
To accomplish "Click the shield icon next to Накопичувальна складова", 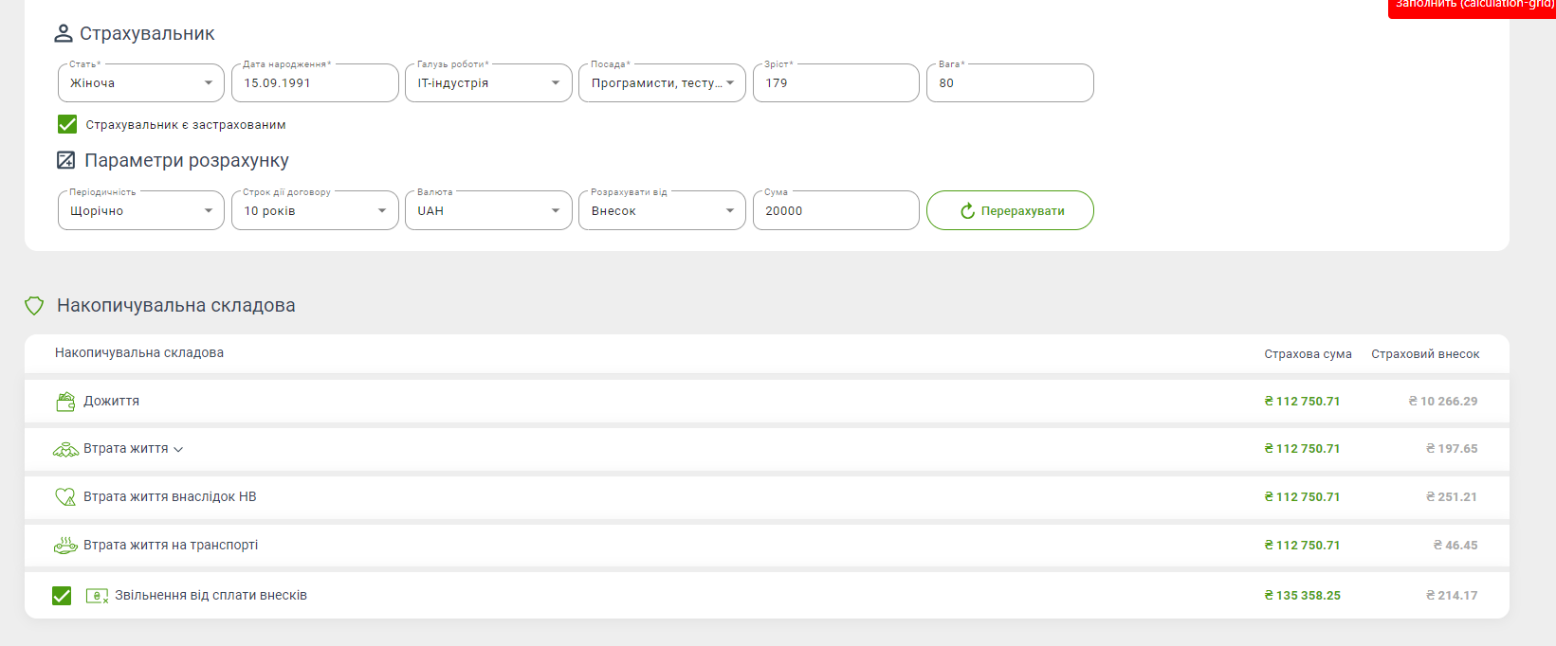I will (x=34, y=306).
